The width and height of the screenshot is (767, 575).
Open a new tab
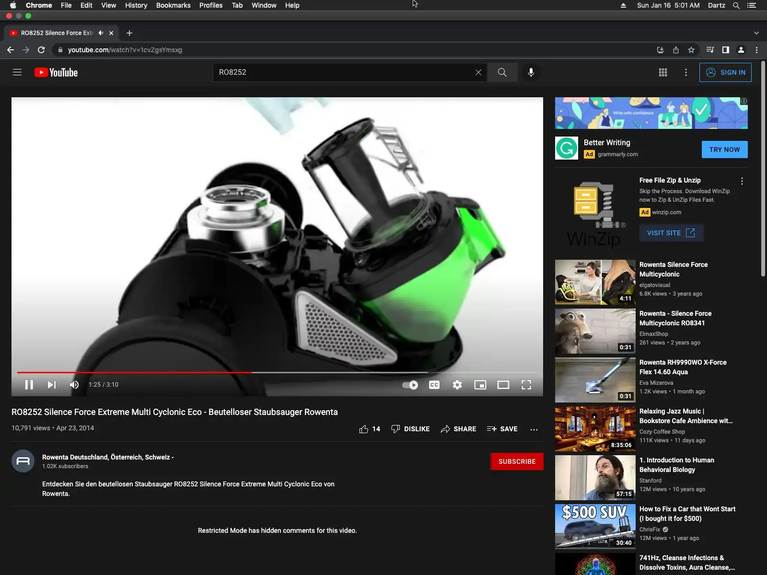pyautogui.click(x=129, y=33)
